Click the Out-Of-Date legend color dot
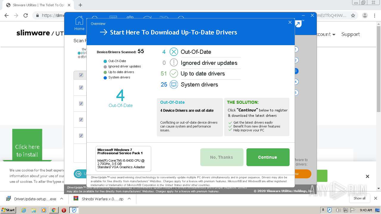 click(105, 61)
